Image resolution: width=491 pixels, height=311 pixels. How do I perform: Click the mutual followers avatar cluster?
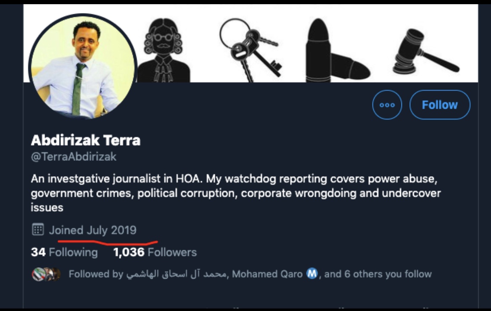click(46, 274)
